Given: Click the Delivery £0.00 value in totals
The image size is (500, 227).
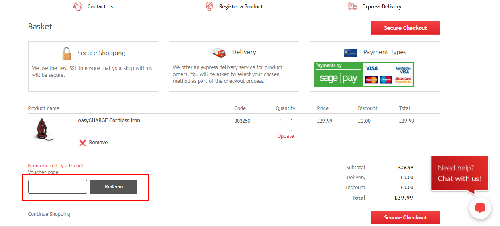Looking at the screenshot, I should pyautogui.click(x=407, y=178).
